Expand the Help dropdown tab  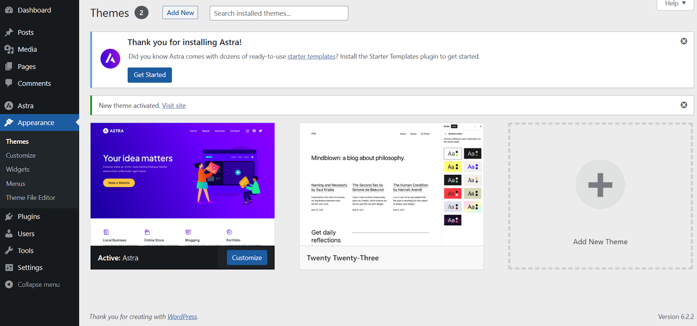coord(675,3)
